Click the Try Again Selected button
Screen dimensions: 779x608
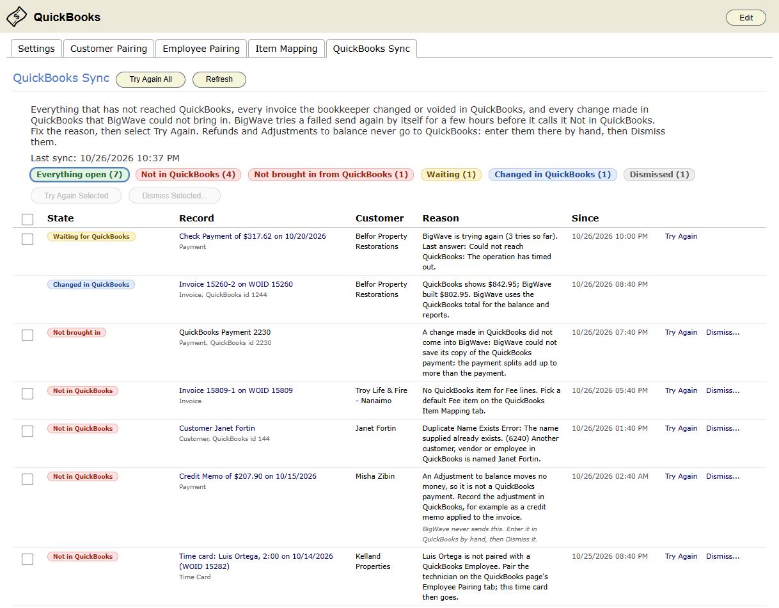coord(76,196)
